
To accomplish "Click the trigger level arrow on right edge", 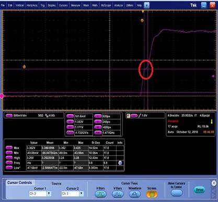I will coord(213,76).
